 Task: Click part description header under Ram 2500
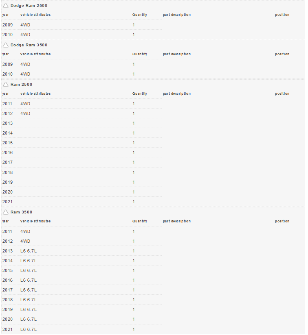176,94
